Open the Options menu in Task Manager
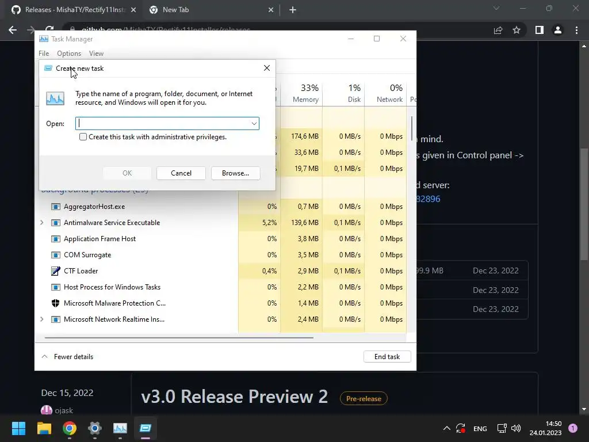The width and height of the screenshot is (589, 442). [69, 54]
